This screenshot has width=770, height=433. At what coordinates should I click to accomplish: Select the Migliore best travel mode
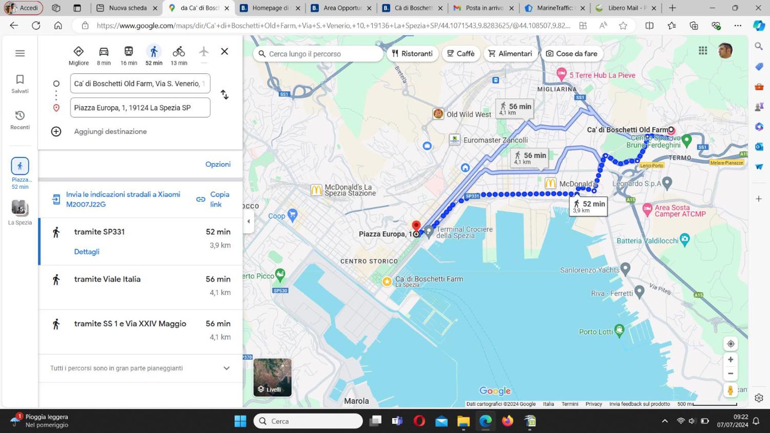point(79,55)
